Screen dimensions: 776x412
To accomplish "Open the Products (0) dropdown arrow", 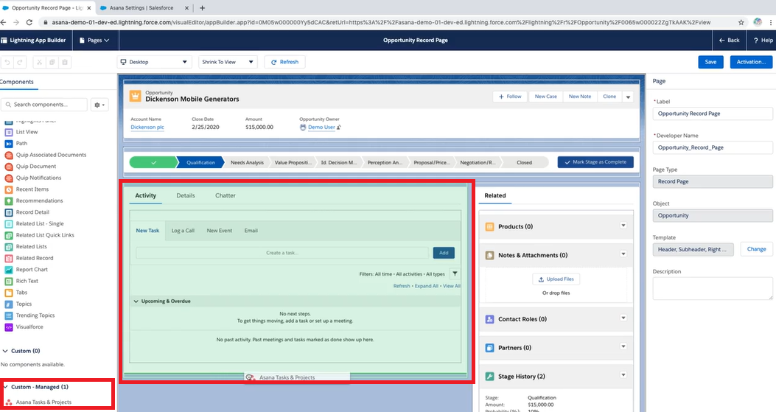I will click(623, 226).
